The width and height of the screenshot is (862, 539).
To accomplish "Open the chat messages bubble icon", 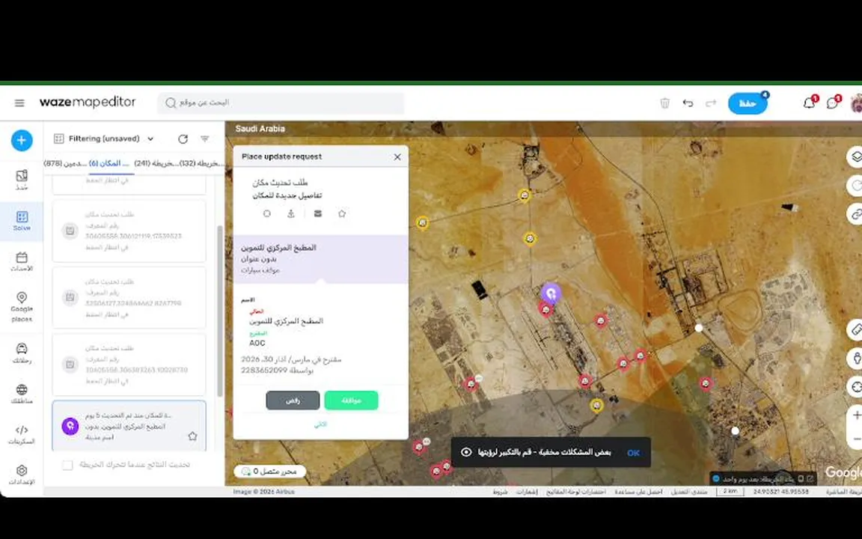I will [x=832, y=103].
